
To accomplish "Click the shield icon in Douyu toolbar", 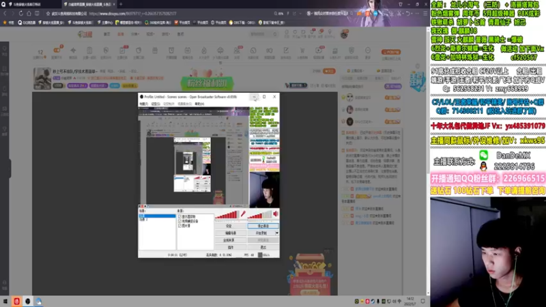I will (351, 50).
